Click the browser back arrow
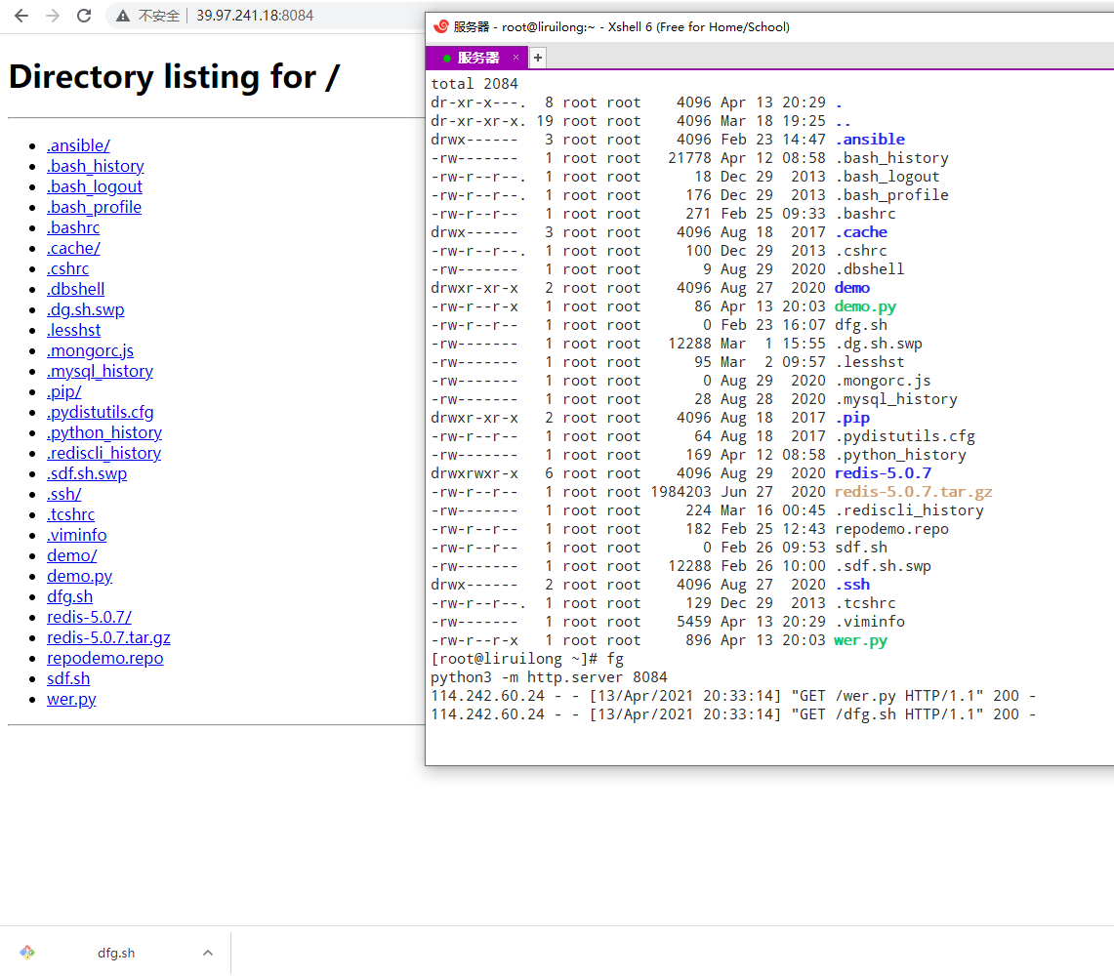1114x977 pixels. [21, 16]
